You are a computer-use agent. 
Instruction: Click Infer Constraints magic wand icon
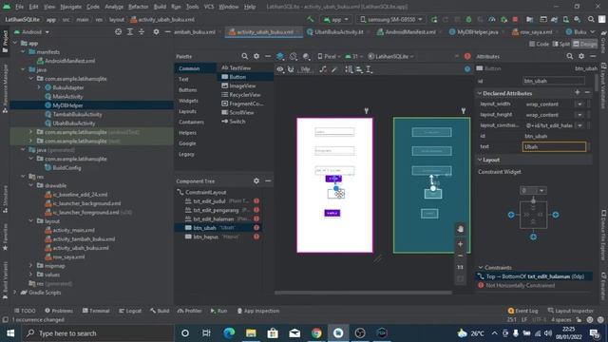[334, 69]
